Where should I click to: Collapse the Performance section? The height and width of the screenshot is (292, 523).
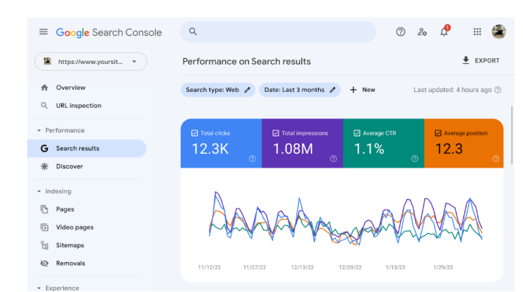point(39,130)
